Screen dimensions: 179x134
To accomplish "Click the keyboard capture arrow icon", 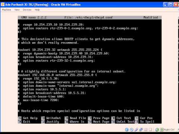I will (161, 130).
